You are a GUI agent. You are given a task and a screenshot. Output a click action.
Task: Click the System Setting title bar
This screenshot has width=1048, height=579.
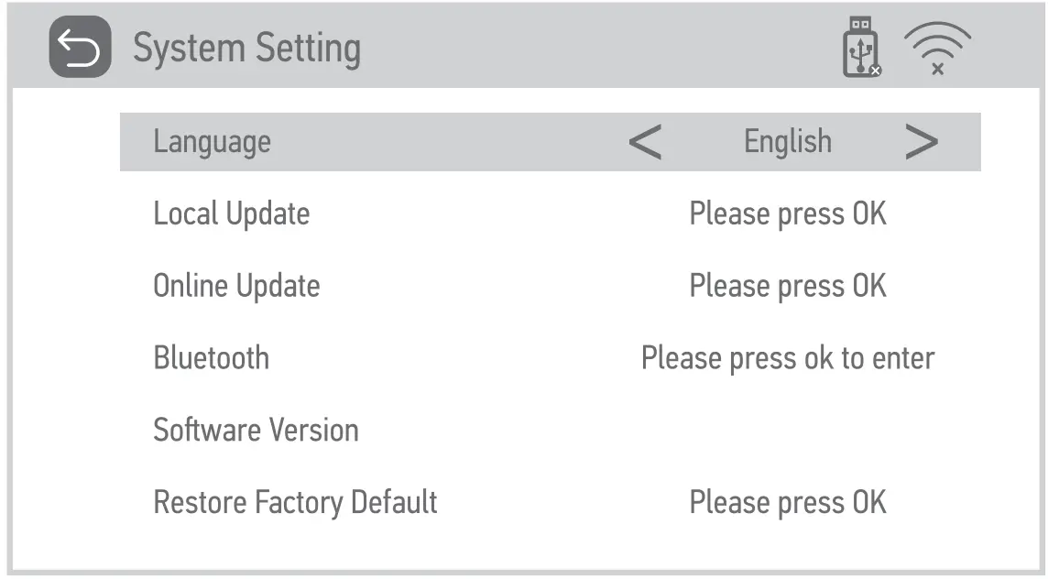pos(247,48)
